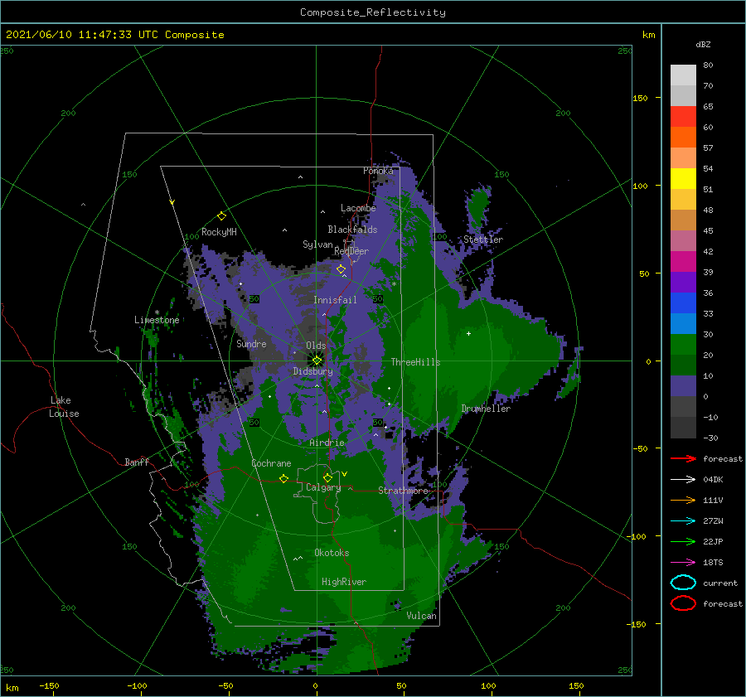Viewport: 746px width, 697px height.
Task: Click the -100 tick on bottom axis
Action: tap(137, 685)
